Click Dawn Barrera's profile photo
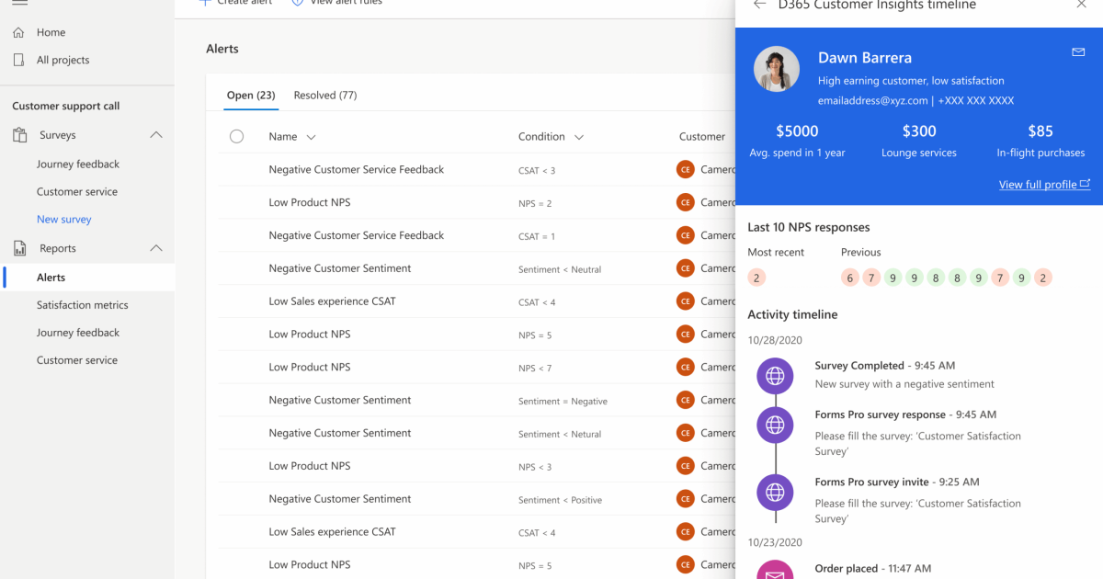1103x579 pixels. (x=777, y=69)
